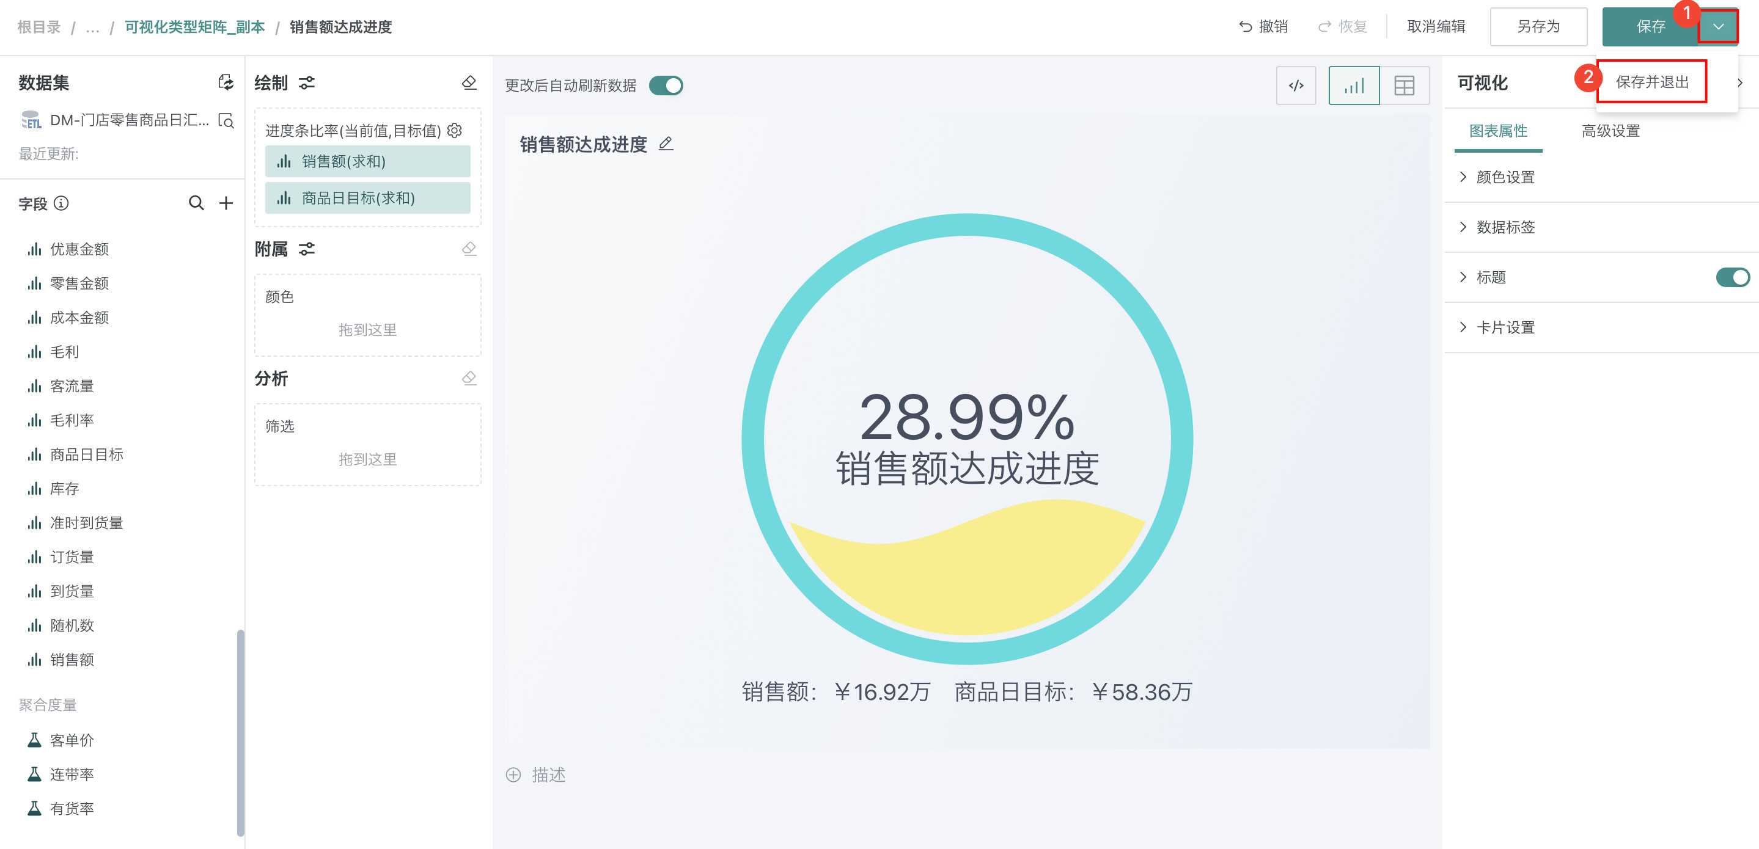Toggle 更改后自动刷新数据 switch

[666, 86]
